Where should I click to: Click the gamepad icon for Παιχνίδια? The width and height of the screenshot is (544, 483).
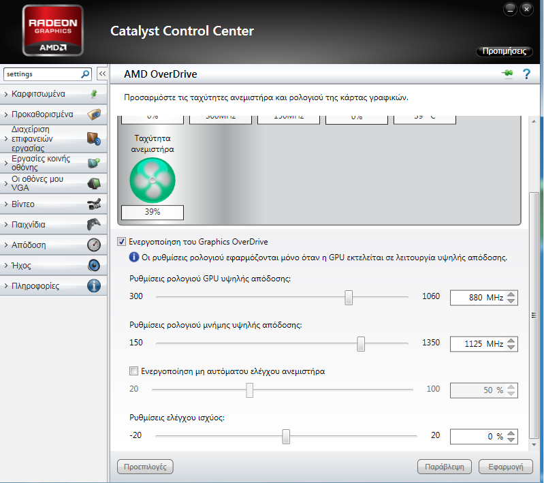[94, 224]
